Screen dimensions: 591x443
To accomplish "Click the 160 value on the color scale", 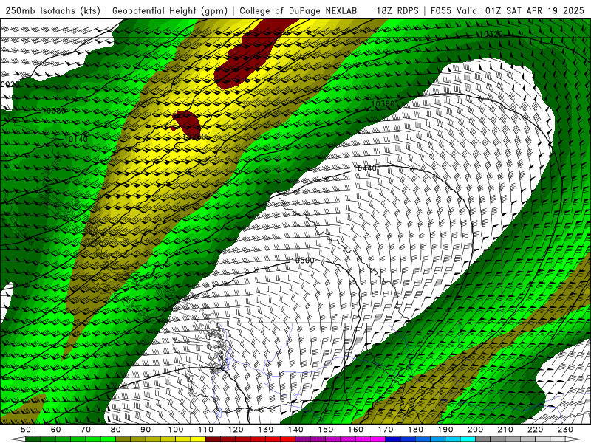I will 355,430.
